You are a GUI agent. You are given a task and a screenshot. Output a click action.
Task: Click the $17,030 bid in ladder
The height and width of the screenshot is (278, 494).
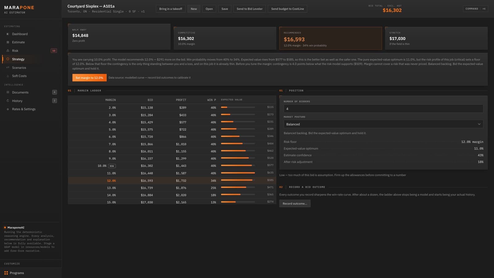[147, 202]
